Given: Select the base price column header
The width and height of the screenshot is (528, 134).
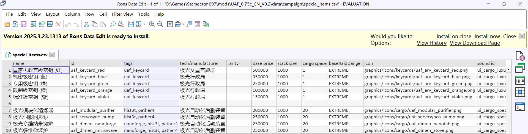Looking at the screenshot, I should click(x=263, y=63).
